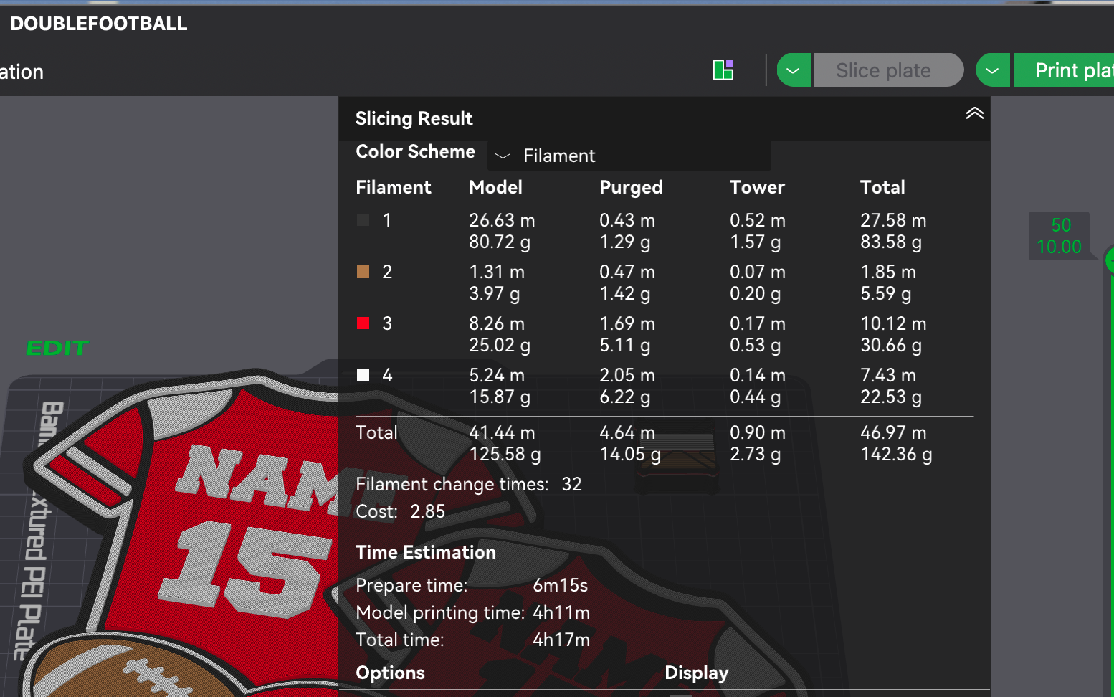Select the model value 26.63 m
This screenshot has width=1114, height=697.
click(x=502, y=220)
